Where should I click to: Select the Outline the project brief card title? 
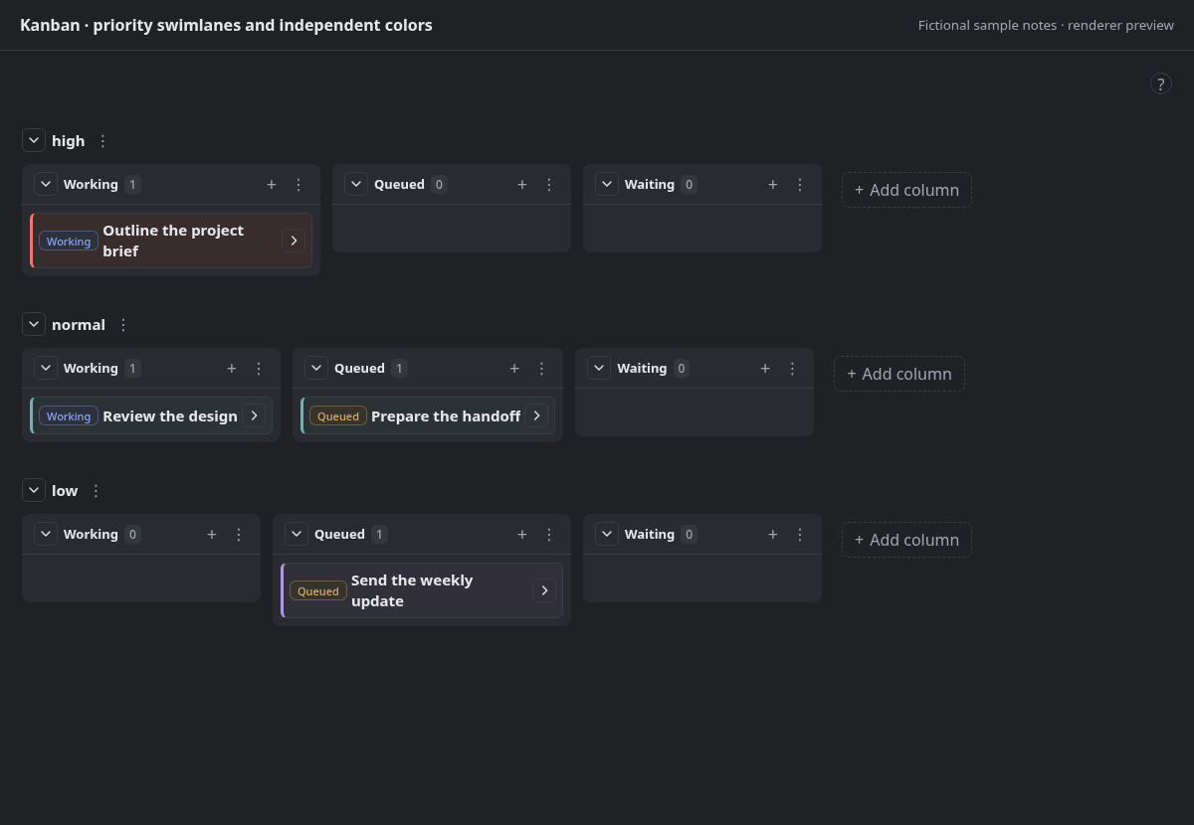tap(173, 241)
